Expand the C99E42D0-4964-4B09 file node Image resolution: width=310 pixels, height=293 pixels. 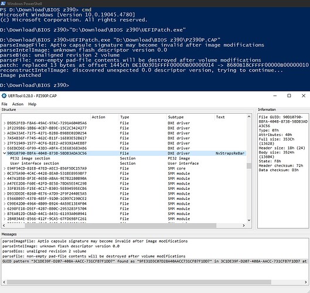tap(5, 204)
